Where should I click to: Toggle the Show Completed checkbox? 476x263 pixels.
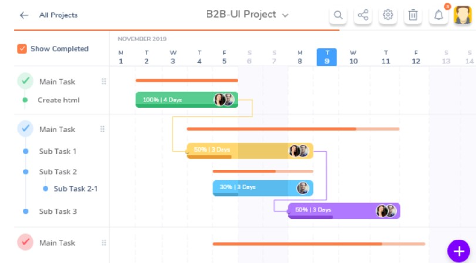point(22,48)
